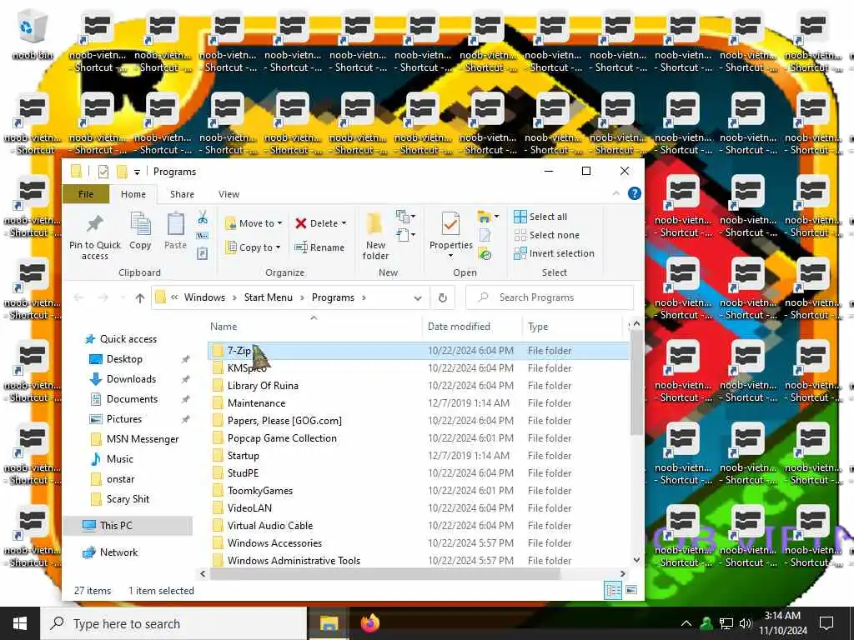Screen dimensions: 854x640
Task: Switch to the Home tab
Action: pyautogui.click(x=133, y=194)
